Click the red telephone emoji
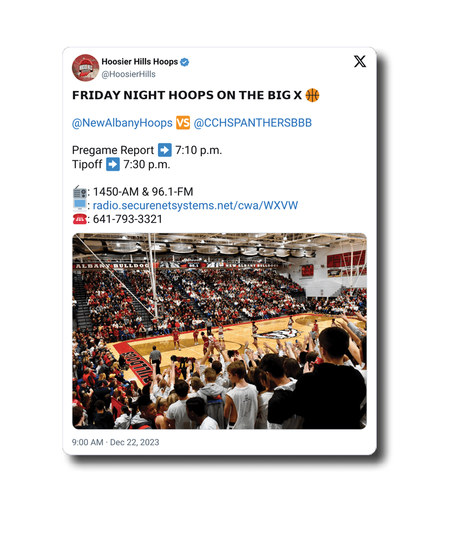Viewport: 457px width, 540px height. point(79,219)
